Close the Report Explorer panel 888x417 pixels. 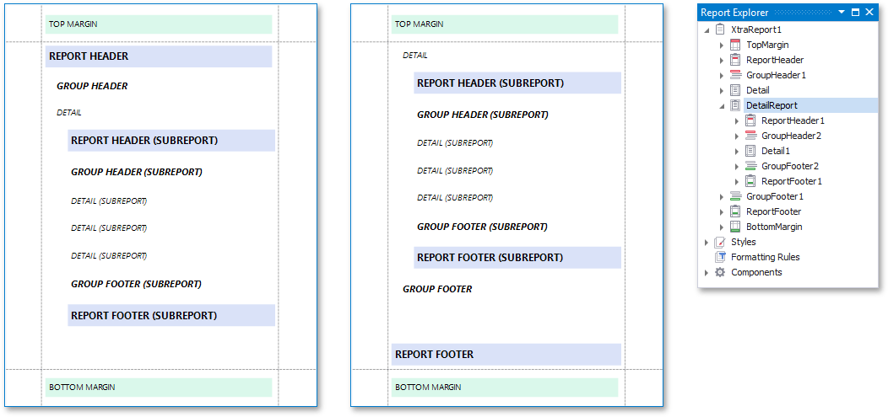(x=869, y=12)
